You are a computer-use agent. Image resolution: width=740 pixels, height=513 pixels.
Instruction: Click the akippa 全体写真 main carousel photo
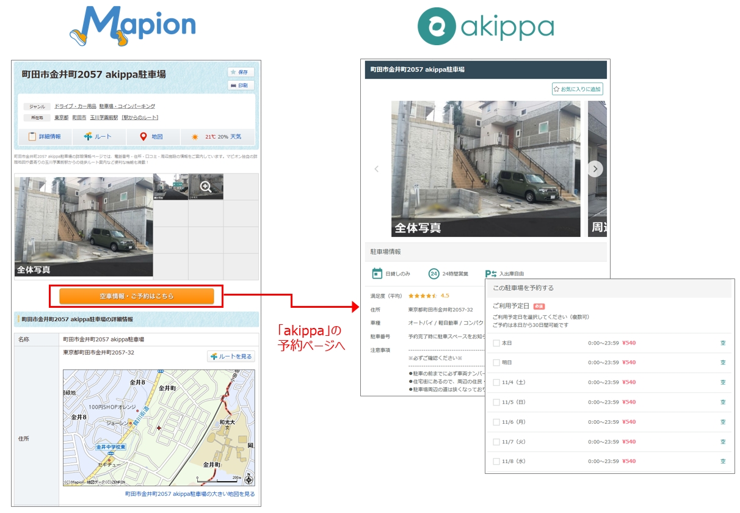click(486, 169)
